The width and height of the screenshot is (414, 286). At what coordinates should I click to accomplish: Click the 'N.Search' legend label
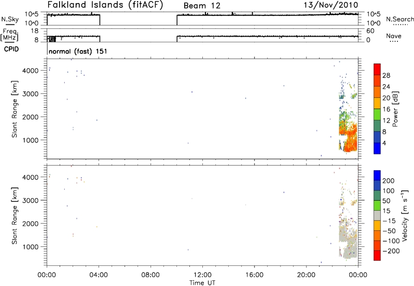400,19
